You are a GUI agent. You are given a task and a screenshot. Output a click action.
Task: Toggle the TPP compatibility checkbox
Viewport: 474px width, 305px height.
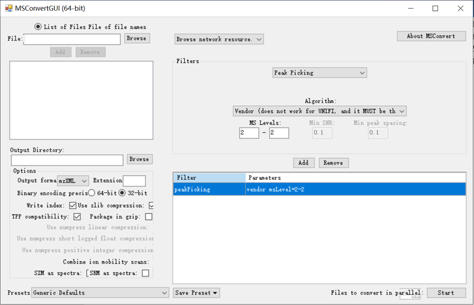[x=77, y=217]
